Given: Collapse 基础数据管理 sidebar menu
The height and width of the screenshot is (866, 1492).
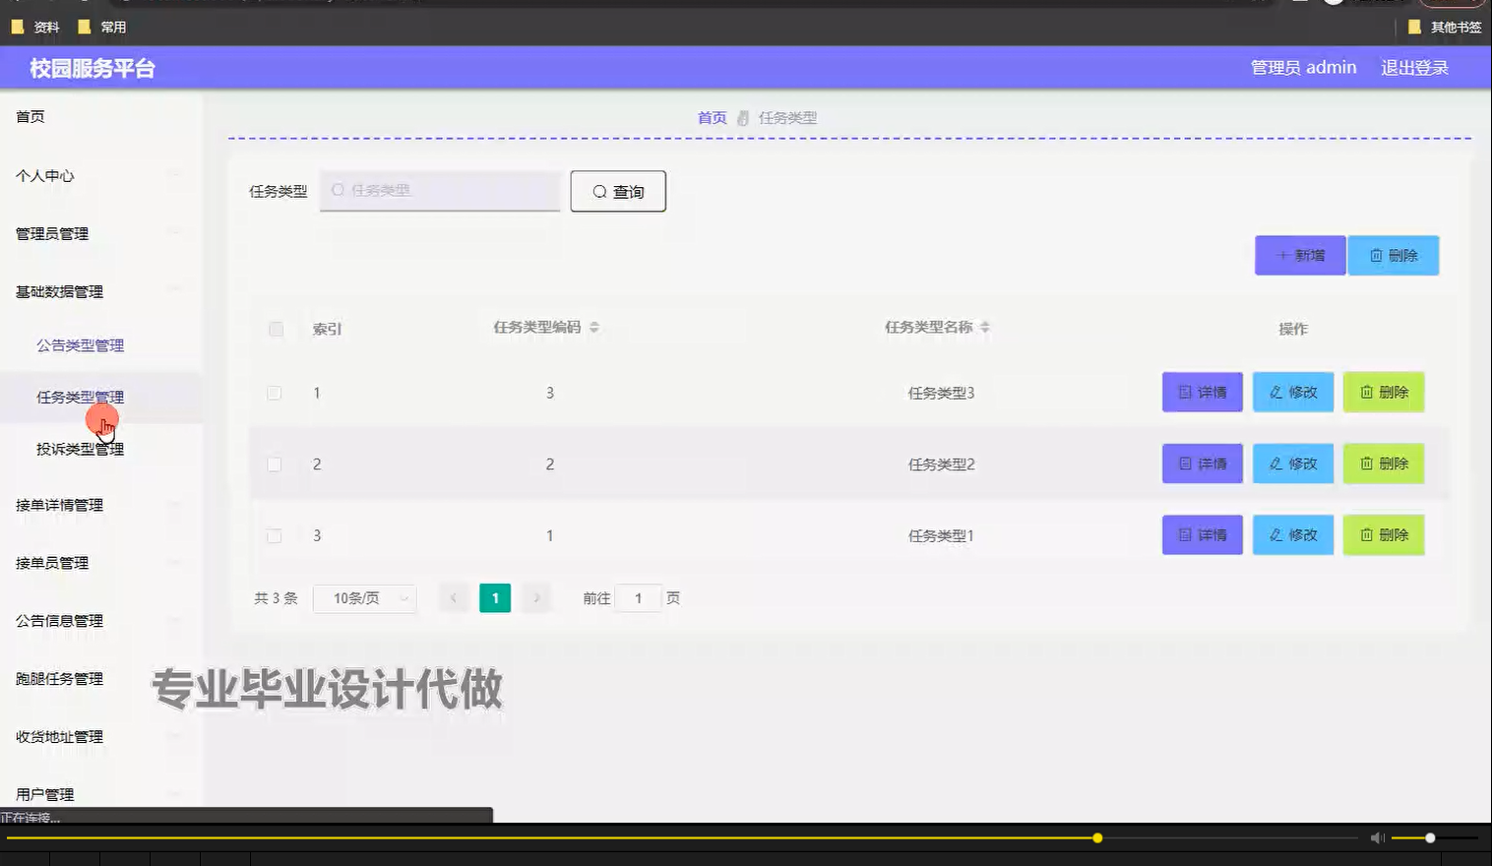Looking at the screenshot, I should (59, 291).
